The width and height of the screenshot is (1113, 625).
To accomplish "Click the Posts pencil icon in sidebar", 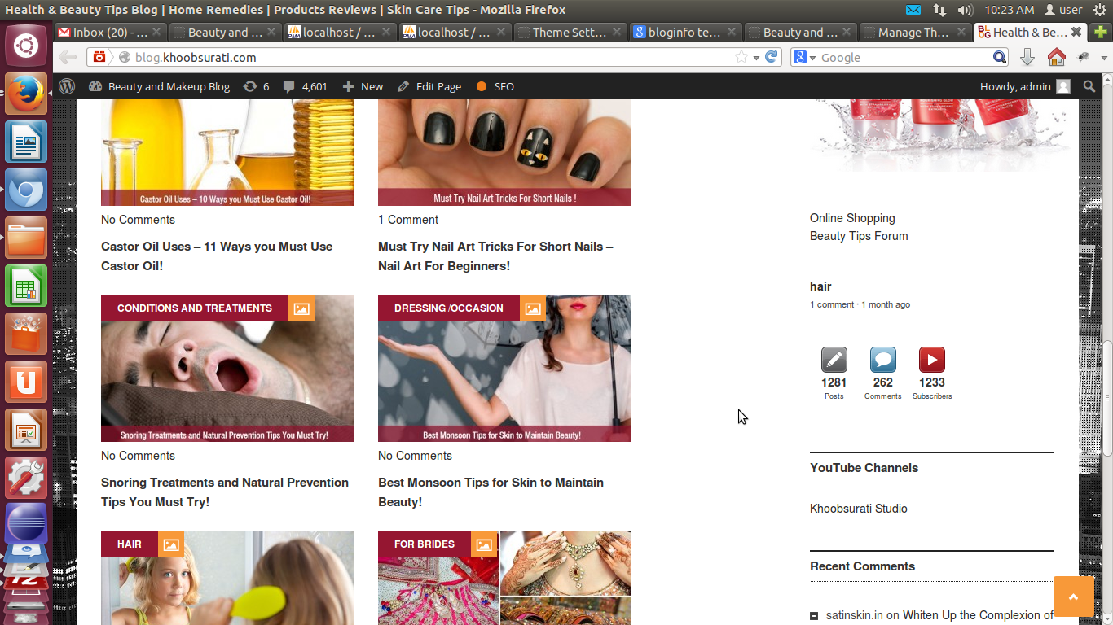I will click(x=834, y=360).
